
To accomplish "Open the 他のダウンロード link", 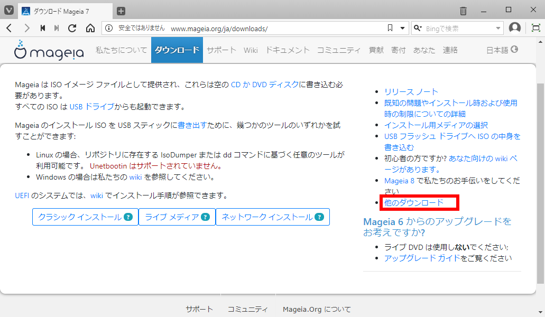I will (413, 203).
